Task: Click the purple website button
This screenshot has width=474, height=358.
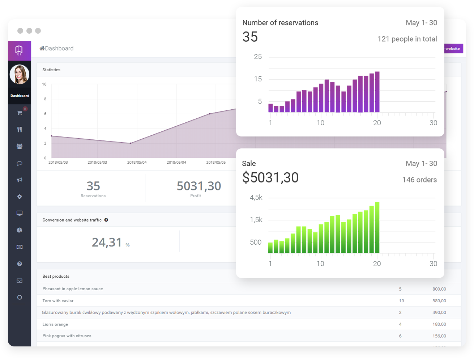Action: pyautogui.click(x=453, y=49)
